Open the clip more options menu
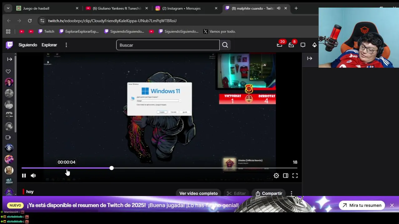 pos(292,194)
